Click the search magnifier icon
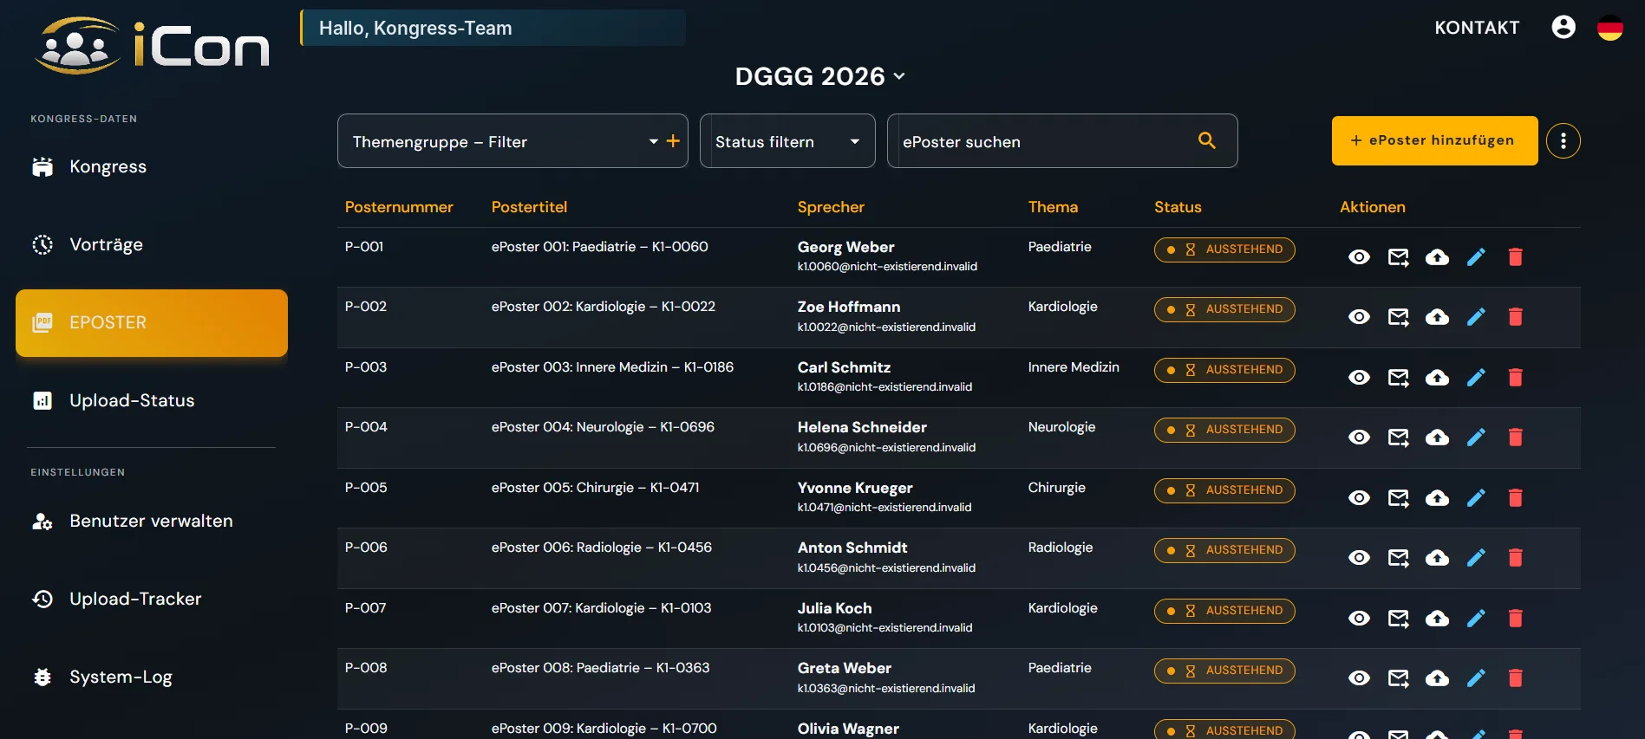 coord(1207,140)
